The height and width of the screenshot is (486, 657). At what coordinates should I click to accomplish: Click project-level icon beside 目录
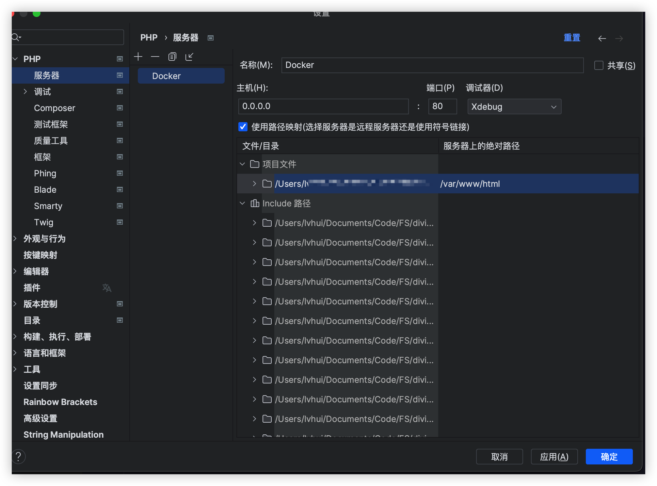(x=120, y=320)
